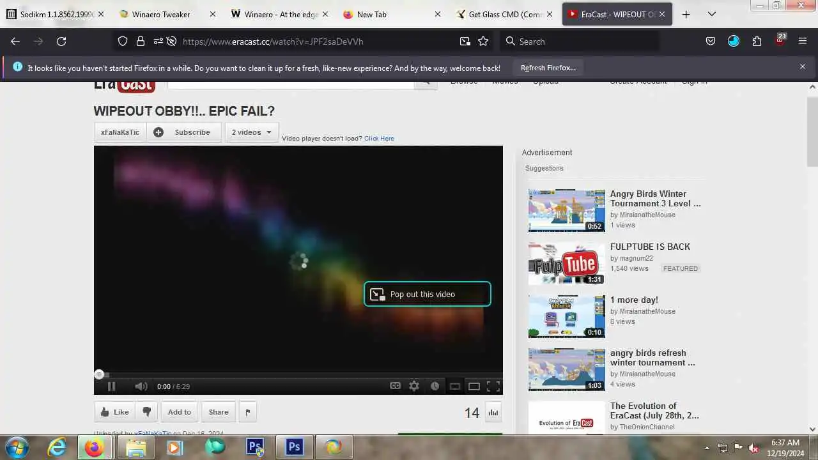Like the video with thumbs-up button
This screenshot has height=460, width=818.
pyautogui.click(x=114, y=412)
